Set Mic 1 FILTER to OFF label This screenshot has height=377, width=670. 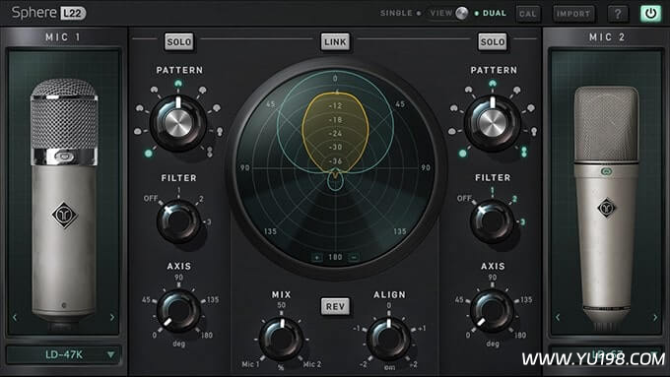(151, 199)
